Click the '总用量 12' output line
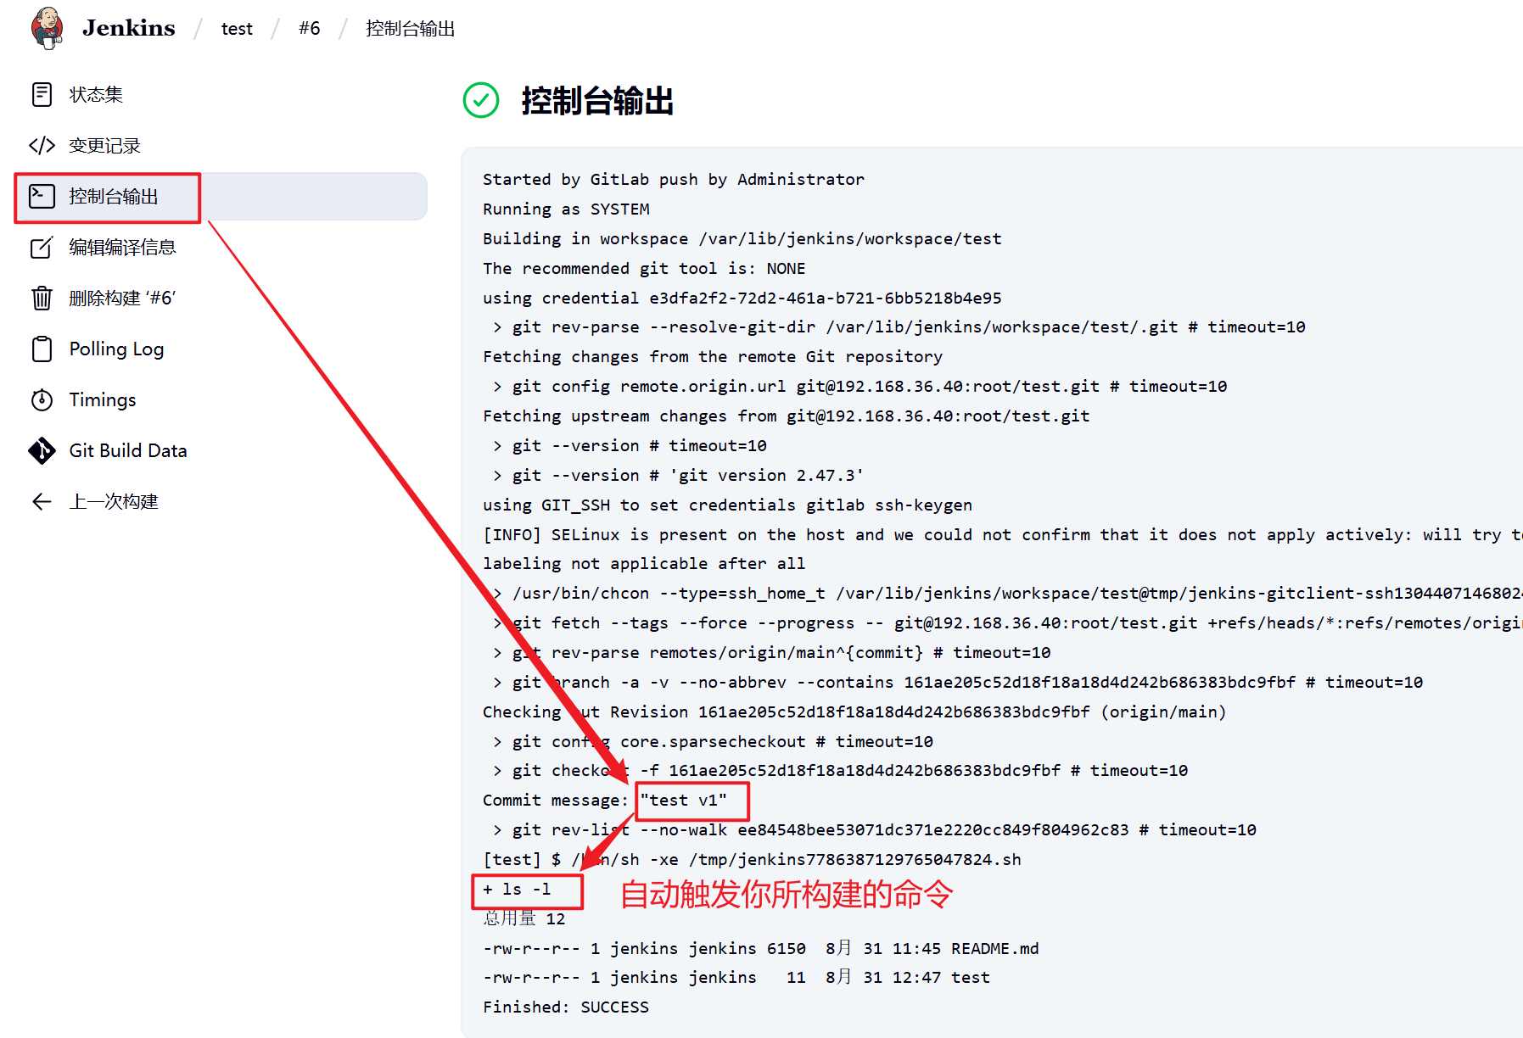 (524, 918)
